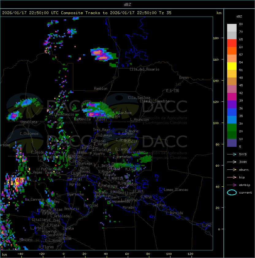255x258 pixels.
Task: Click the 'Anchoris' map label
Action: click(72, 209)
